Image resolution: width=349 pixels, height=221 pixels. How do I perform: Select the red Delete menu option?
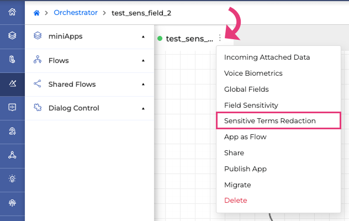(x=235, y=200)
